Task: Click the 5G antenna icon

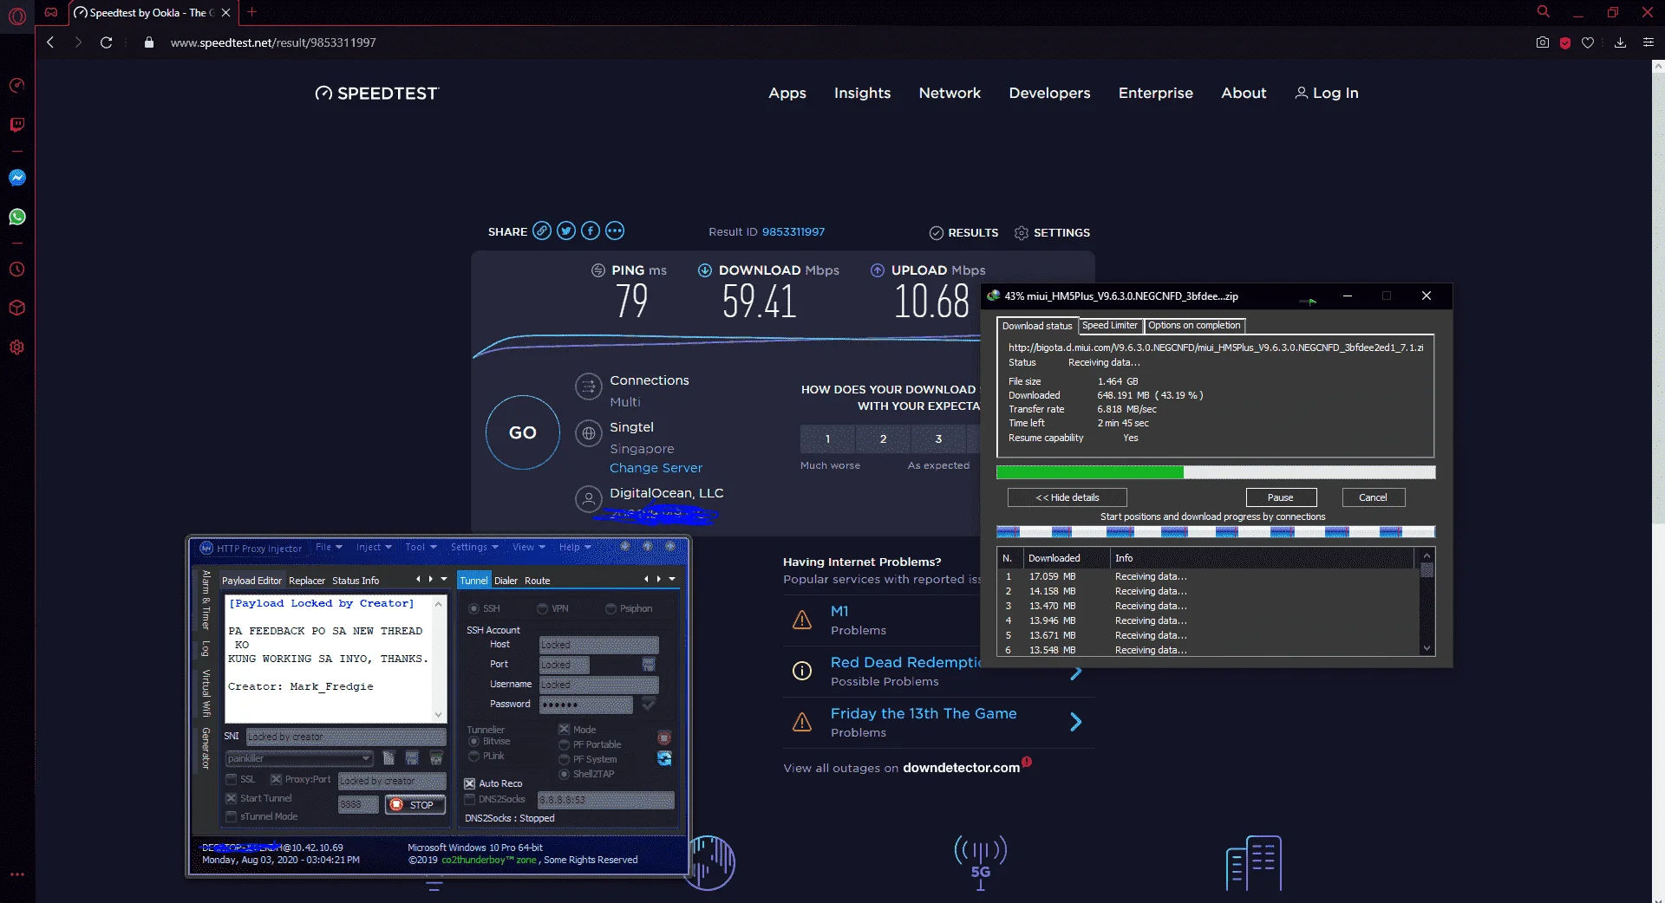Action: click(981, 862)
